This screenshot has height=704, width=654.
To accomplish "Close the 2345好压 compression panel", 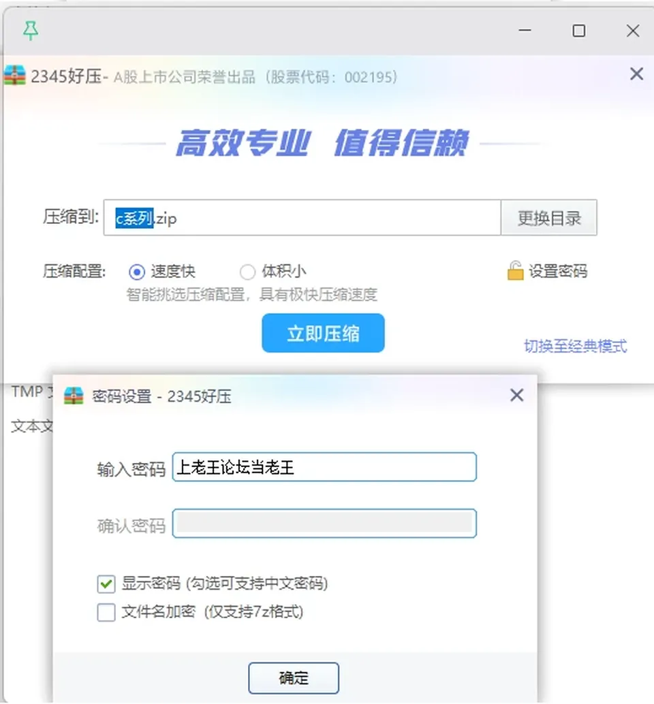I will click(636, 74).
